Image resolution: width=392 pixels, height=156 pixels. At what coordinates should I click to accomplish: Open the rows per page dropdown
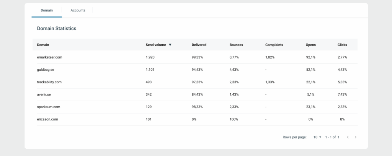coord(317,137)
